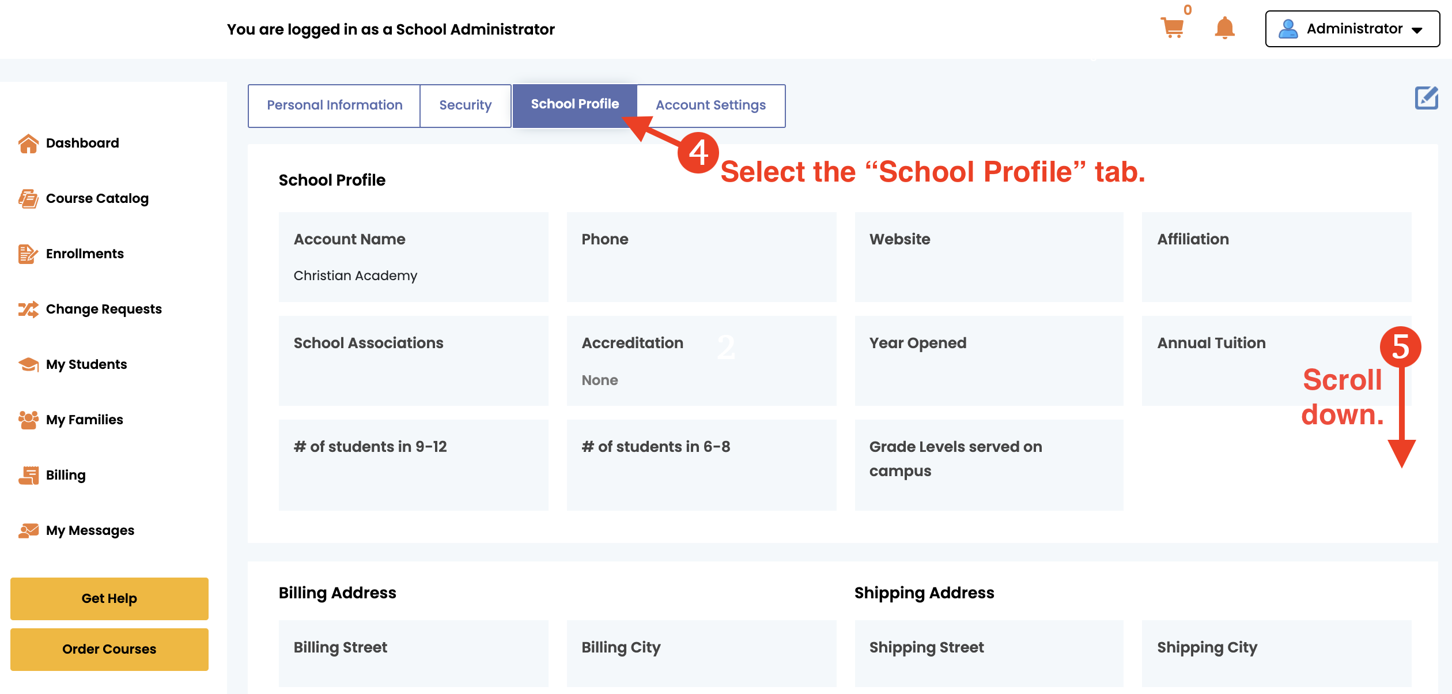Click the Dashboard home icon

[x=28, y=144]
